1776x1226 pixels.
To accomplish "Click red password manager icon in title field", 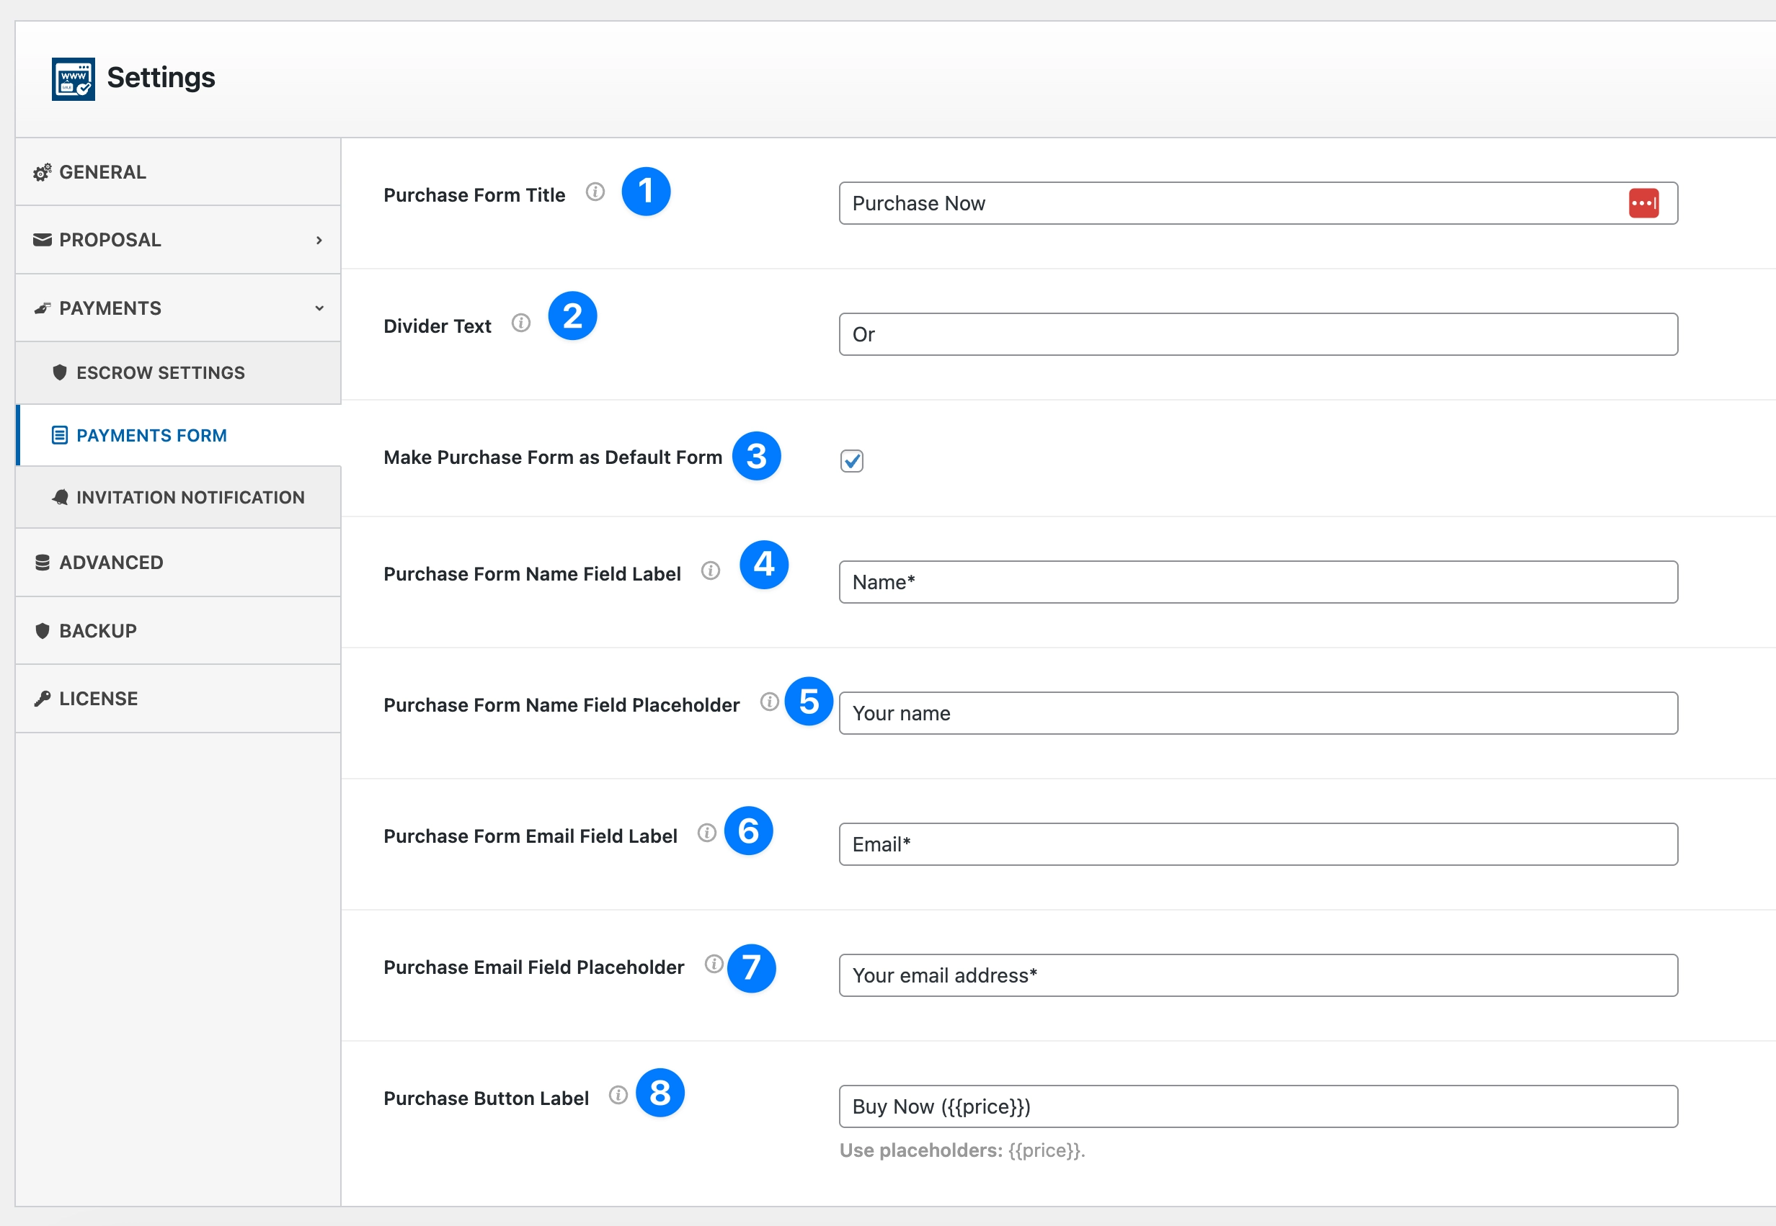I will click(1643, 204).
